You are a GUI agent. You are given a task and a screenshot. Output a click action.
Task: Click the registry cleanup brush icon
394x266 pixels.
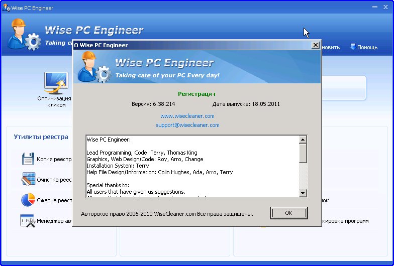28,179
